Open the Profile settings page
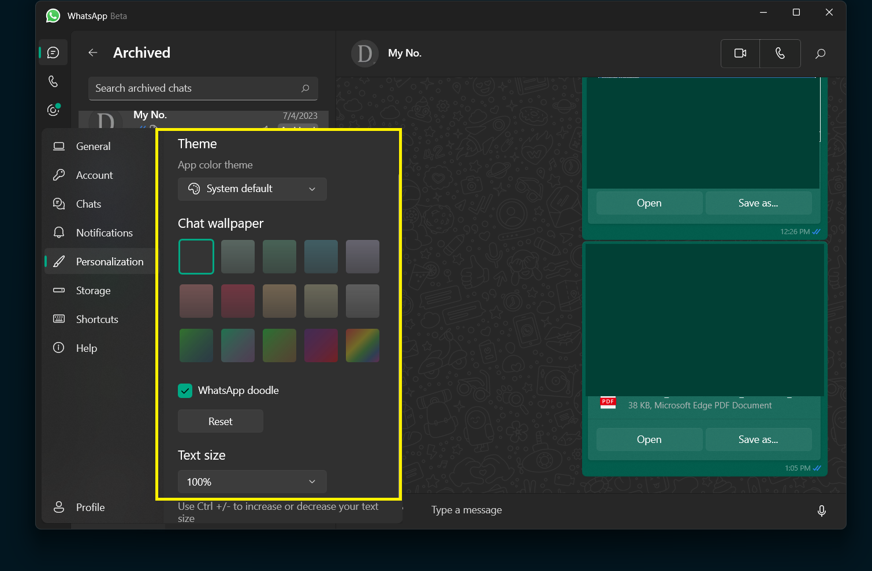This screenshot has height=571, width=872. pos(100,508)
